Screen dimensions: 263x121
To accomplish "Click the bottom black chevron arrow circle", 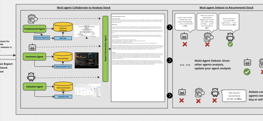I will [x=170, y=95].
